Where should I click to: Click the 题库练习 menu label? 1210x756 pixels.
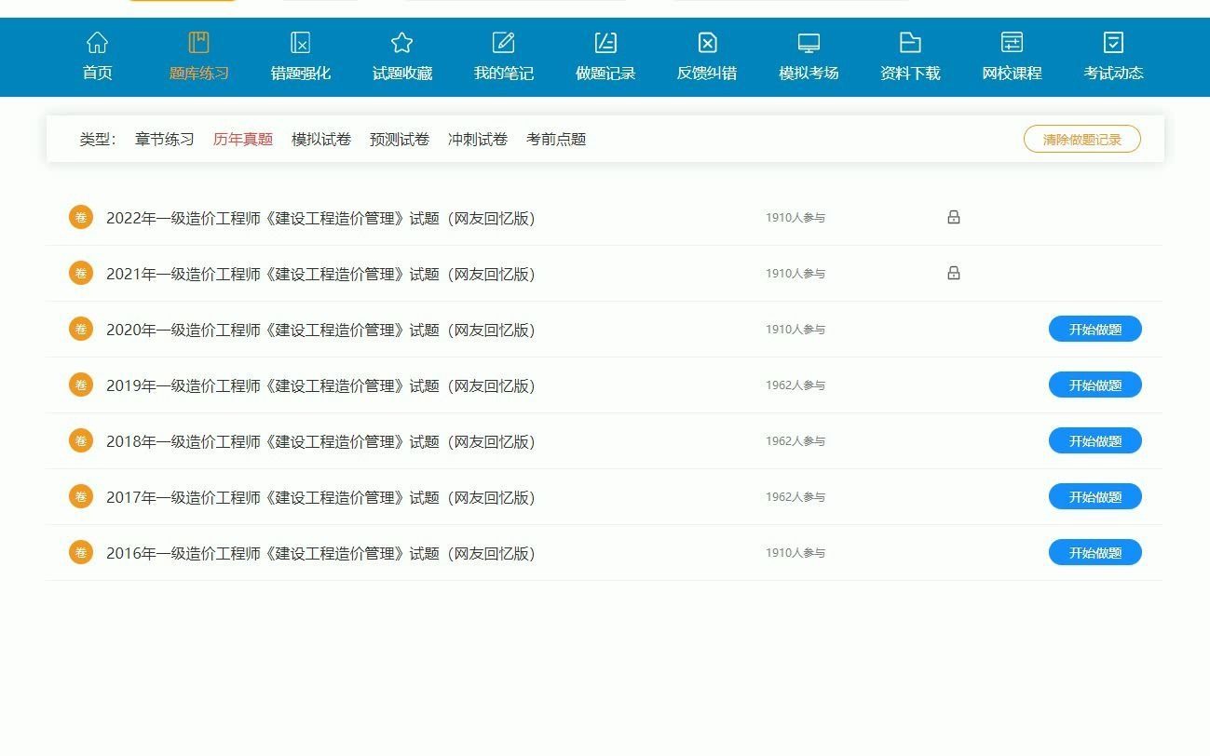(198, 73)
